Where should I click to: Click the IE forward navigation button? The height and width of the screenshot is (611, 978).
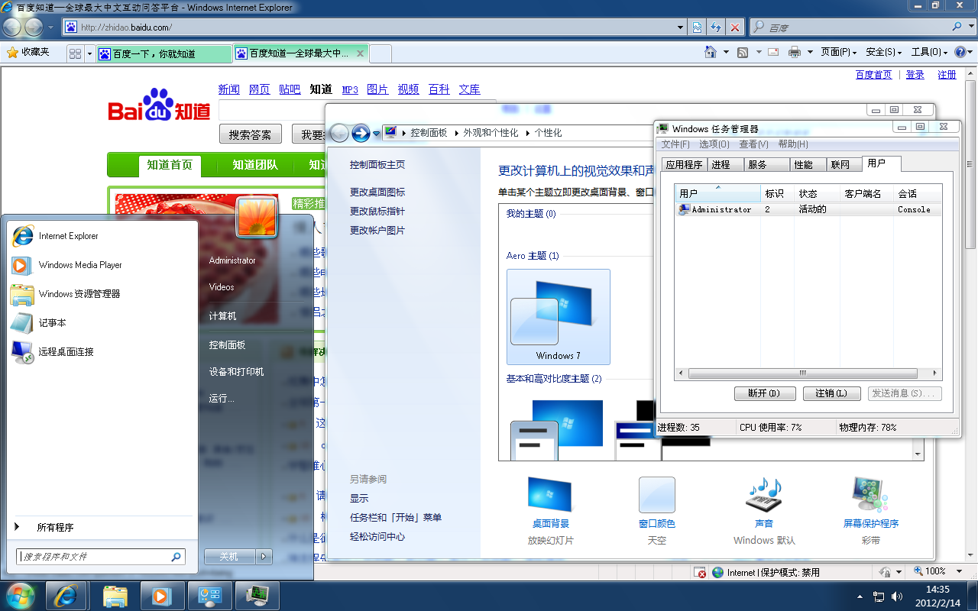(34, 27)
